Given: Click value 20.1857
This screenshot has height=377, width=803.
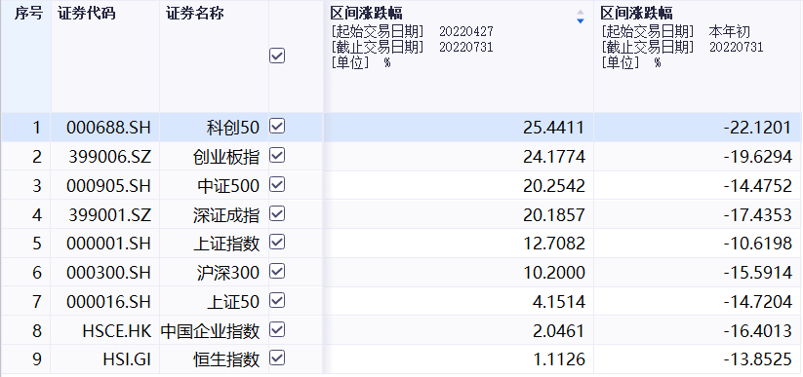Looking at the screenshot, I should tap(553, 215).
